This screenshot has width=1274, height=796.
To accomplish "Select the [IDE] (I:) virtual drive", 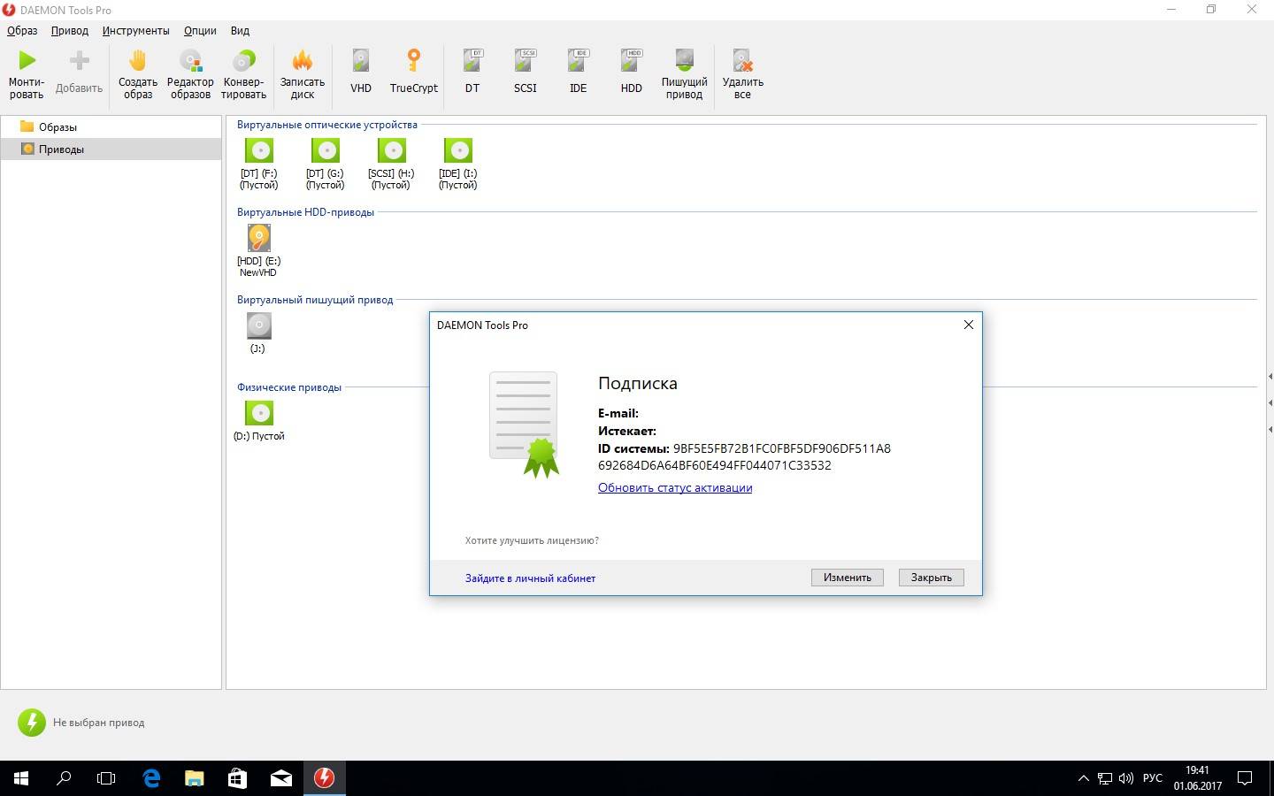I will point(457,150).
